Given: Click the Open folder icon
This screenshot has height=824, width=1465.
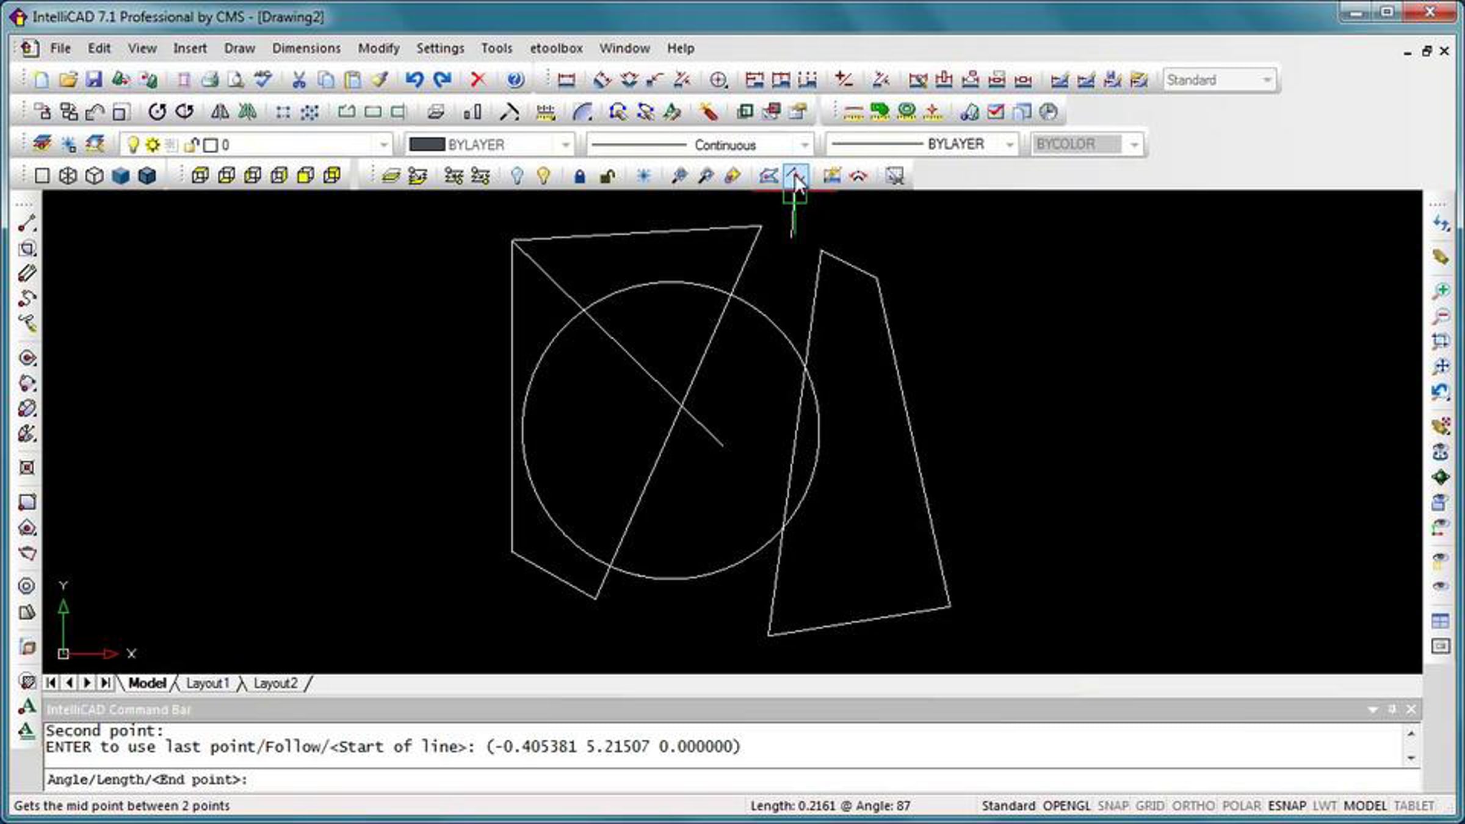Looking at the screenshot, I should (x=68, y=80).
